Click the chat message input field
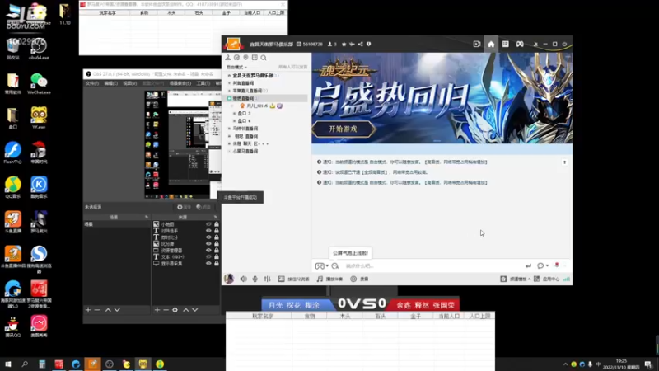Image resolution: width=659 pixels, height=371 pixels. point(433,265)
